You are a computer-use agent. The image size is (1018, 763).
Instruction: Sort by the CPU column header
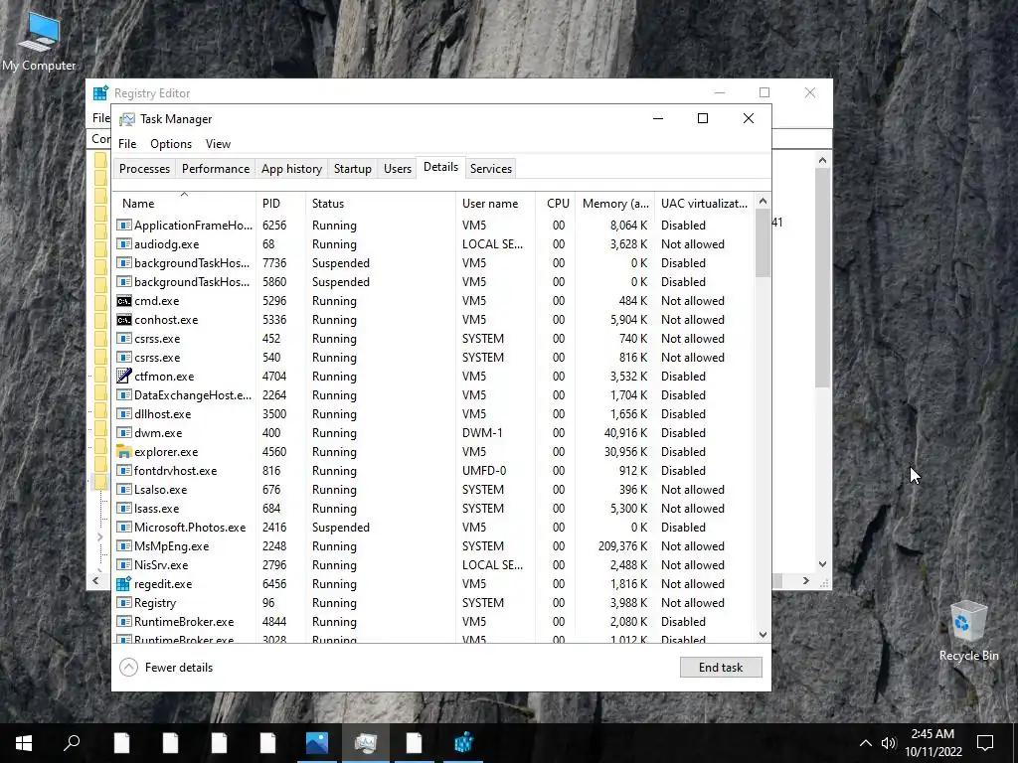pyautogui.click(x=556, y=203)
